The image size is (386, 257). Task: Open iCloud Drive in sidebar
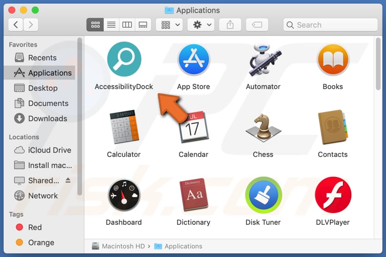point(49,150)
